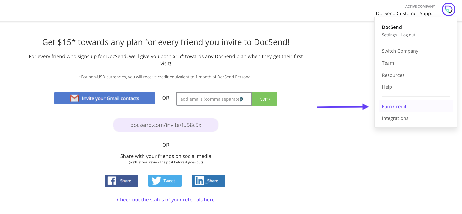This screenshot has width=462, height=214.
Task: Open the referrals status link
Action: pos(166,200)
